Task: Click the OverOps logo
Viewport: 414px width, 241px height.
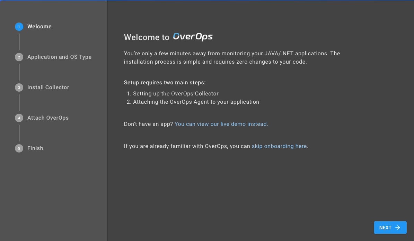Action: (193, 37)
